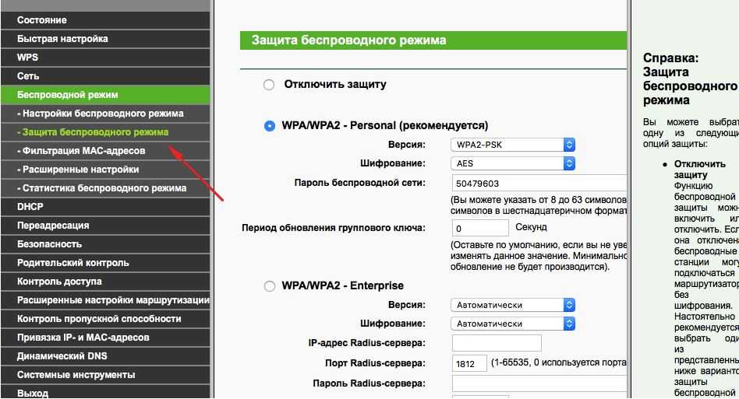The width and height of the screenshot is (739, 399).
Task: Choose WPA/WPA2 - Enterprise radio option
Action: (x=270, y=286)
